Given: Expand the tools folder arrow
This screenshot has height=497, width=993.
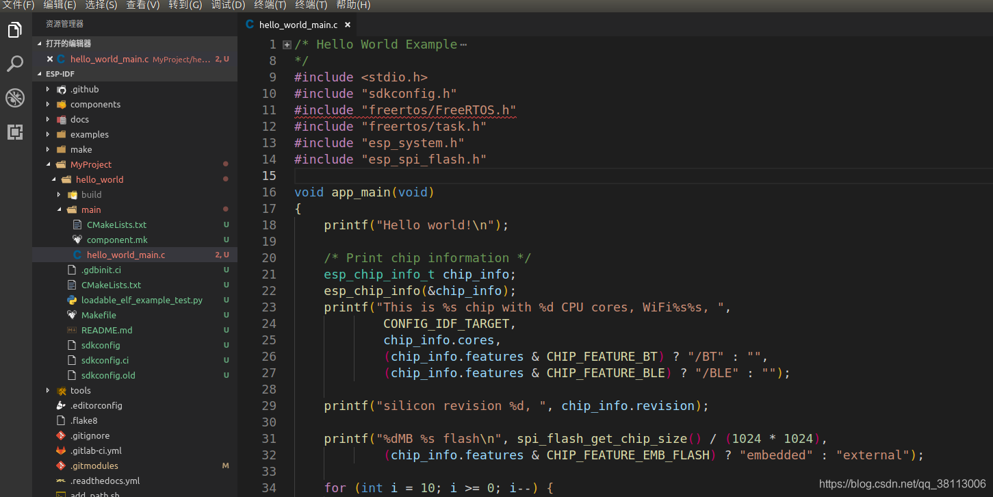Looking at the screenshot, I should click(48, 391).
